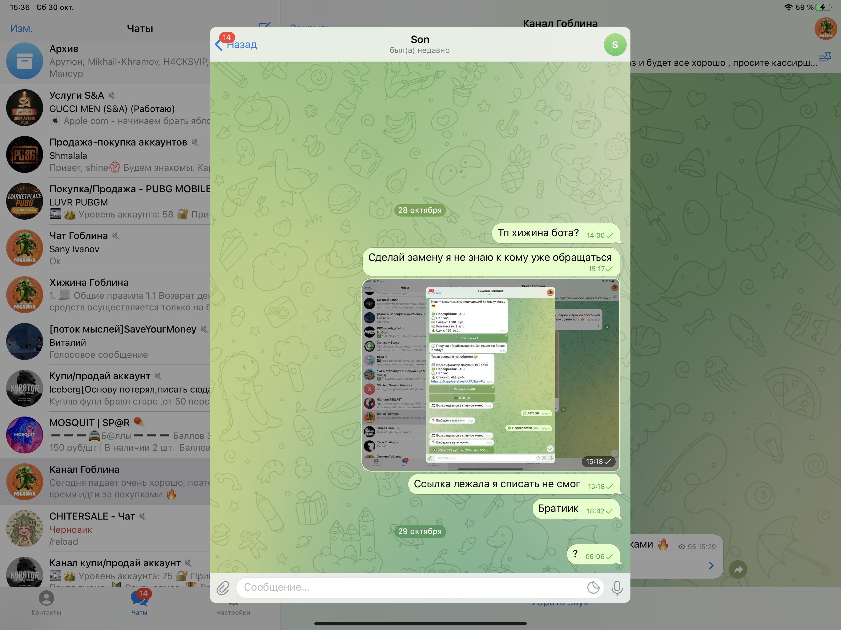
Task: Click the '29 октября' date label
Action: click(x=420, y=531)
